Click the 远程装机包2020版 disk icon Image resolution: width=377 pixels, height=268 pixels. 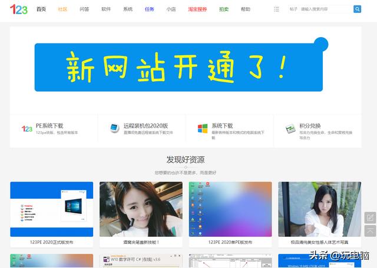pyautogui.click(x=114, y=129)
